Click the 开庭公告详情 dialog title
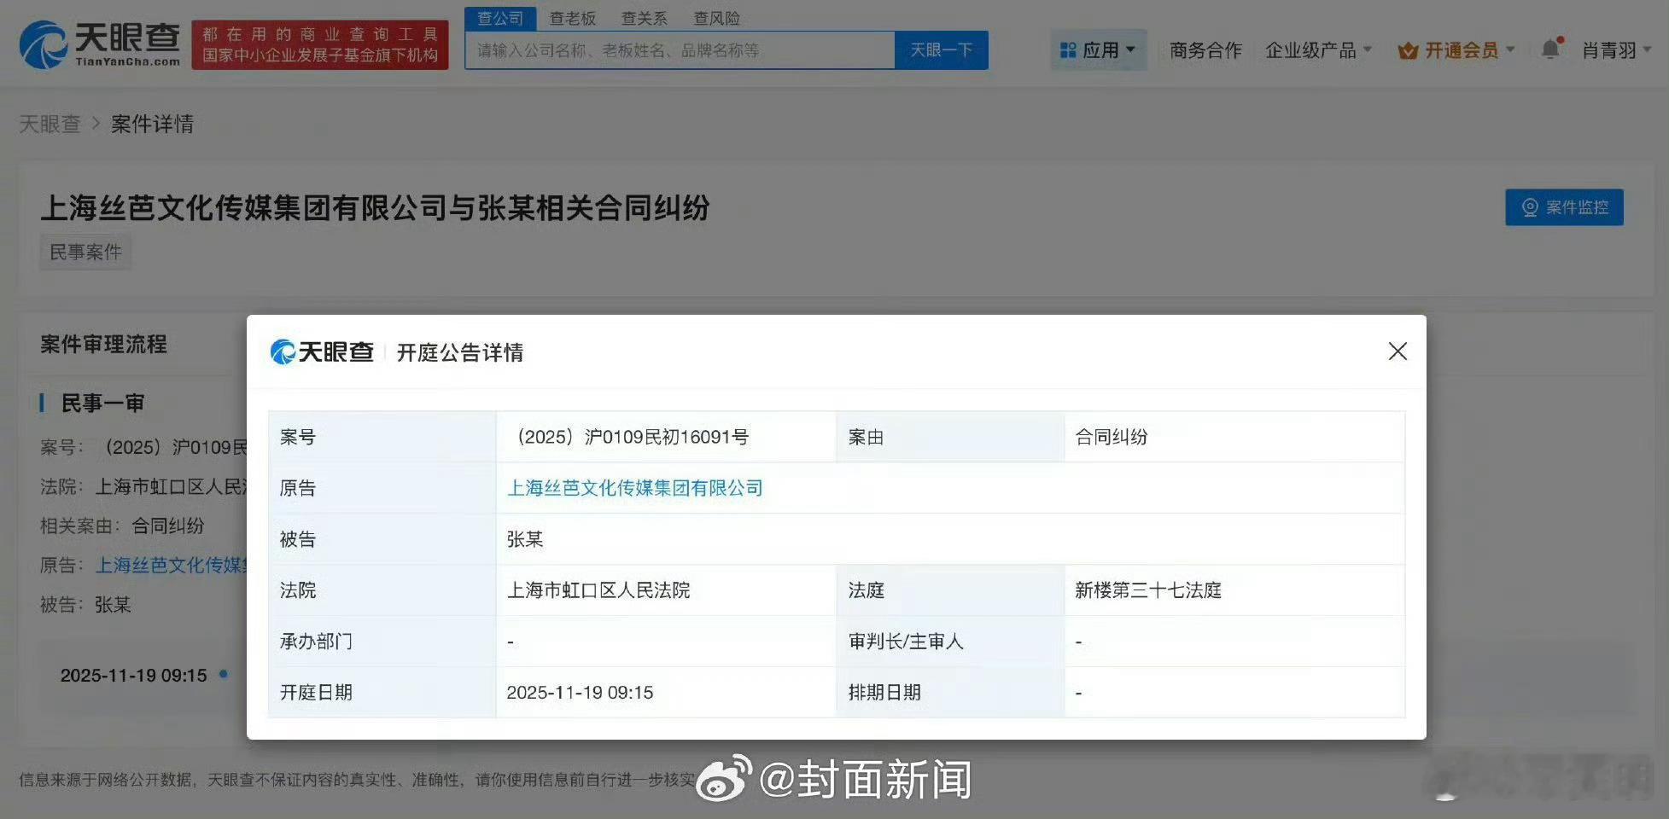 459,352
